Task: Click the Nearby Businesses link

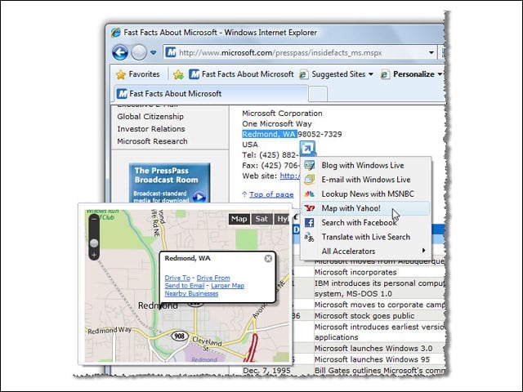Action: [x=191, y=294]
